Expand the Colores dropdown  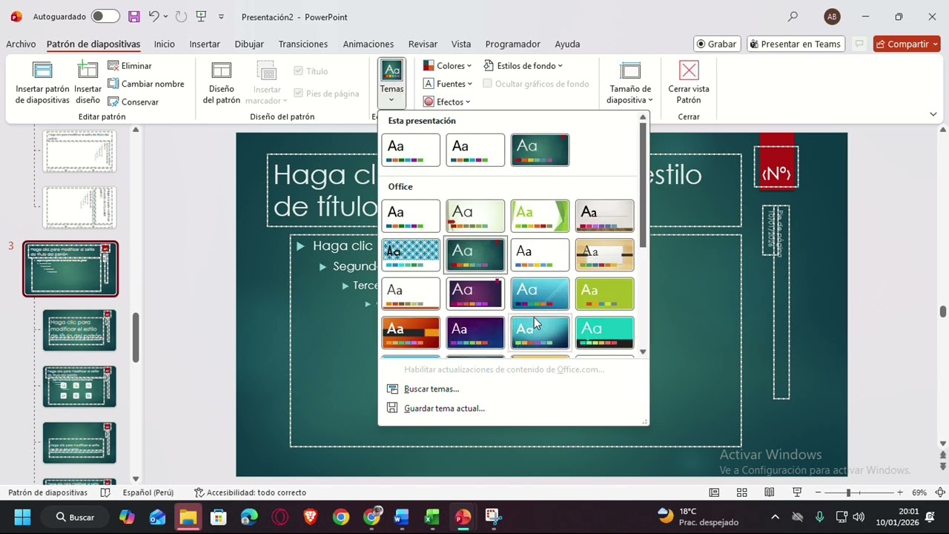[x=447, y=66]
